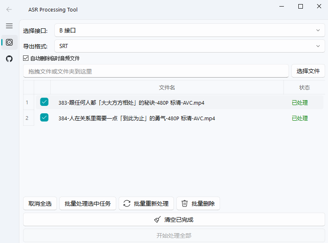Uncheck the checkbox for file 383
Viewport: 328px width, 243px height.
point(45,102)
